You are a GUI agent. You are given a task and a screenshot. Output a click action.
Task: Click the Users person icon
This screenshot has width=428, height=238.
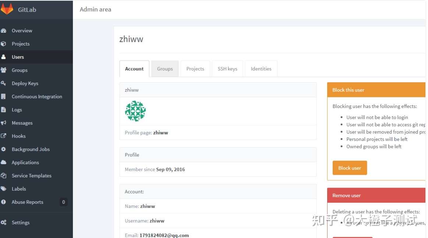pos(4,57)
